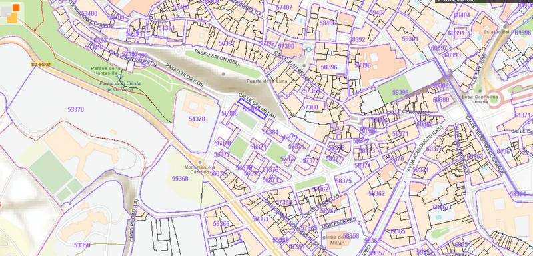Select parcel block 57380
The image size is (533, 256).
[x=310, y=107]
